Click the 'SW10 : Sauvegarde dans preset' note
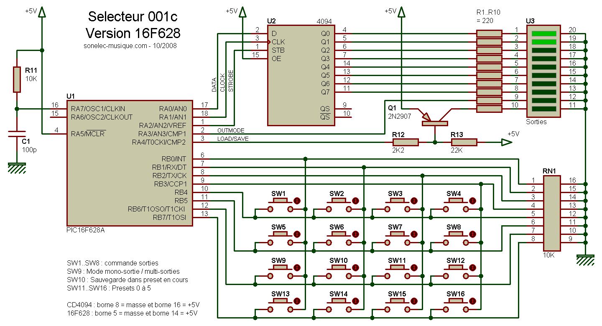 pyautogui.click(x=127, y=280)
